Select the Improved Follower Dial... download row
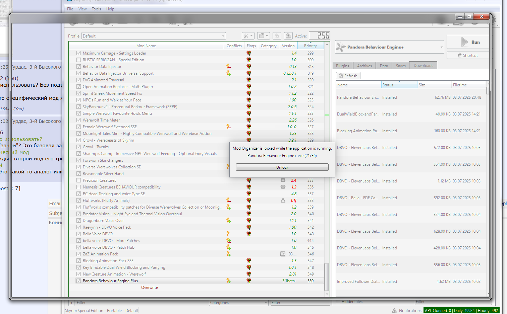Viewport: 507px width, 314px height. (x=411, y=282)
